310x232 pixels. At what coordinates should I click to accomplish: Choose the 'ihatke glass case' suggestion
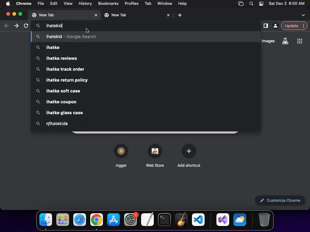146,112
